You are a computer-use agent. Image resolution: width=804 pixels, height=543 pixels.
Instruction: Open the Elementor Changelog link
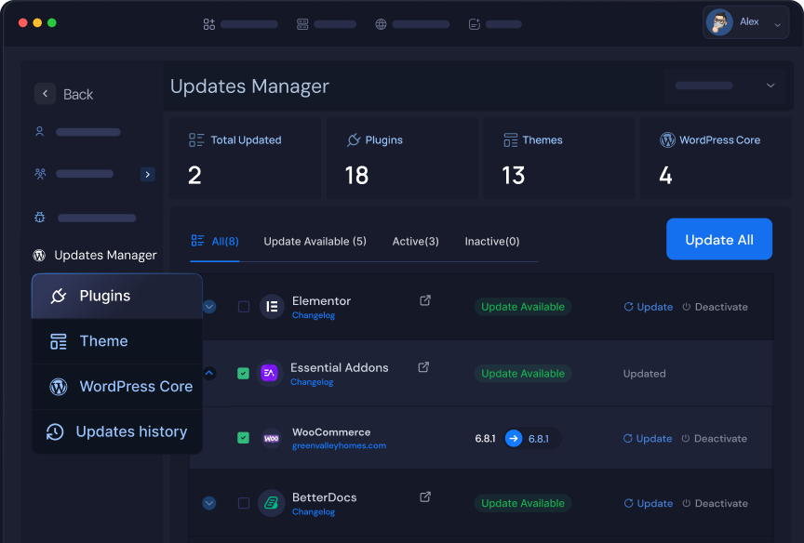coord(313,316)
